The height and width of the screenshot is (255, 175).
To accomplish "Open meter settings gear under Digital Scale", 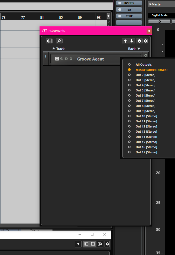I will coord(159,21).
